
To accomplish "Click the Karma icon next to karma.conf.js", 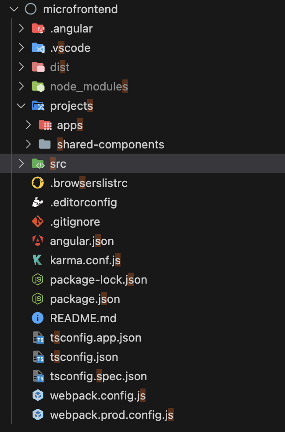I will [x=38, y=260].
